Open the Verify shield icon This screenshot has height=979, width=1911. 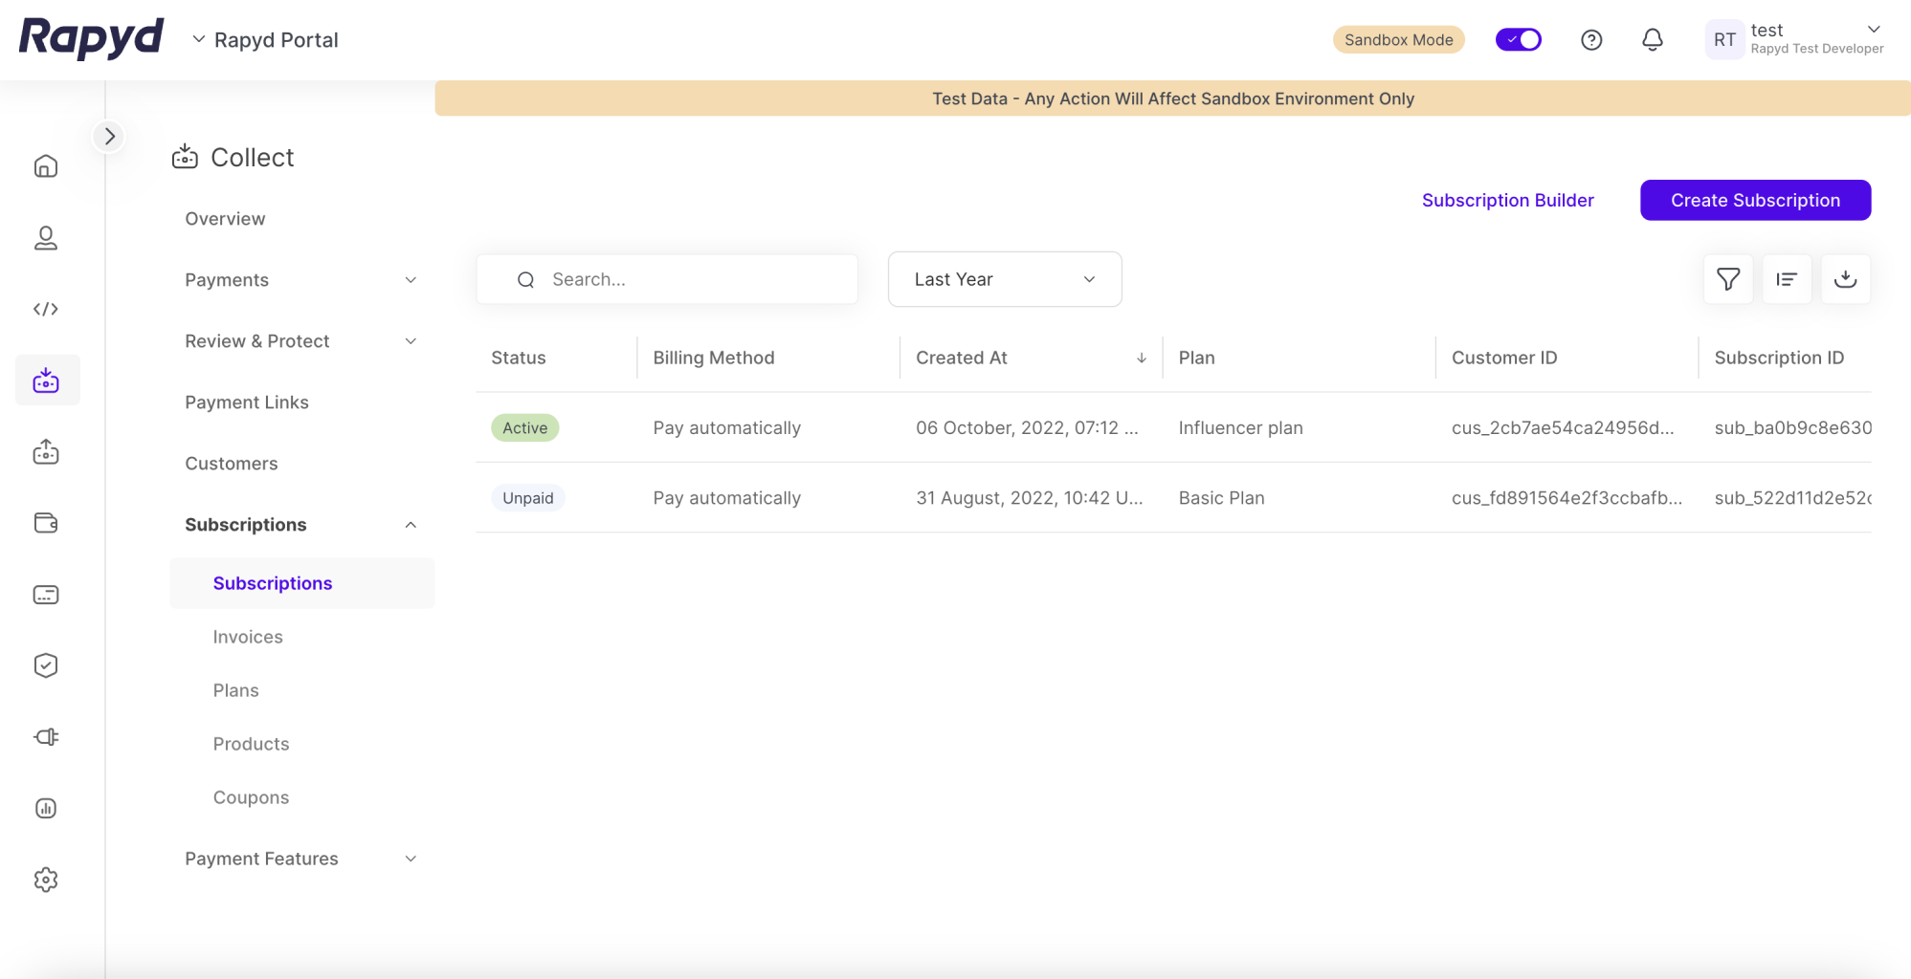(46, 665)
